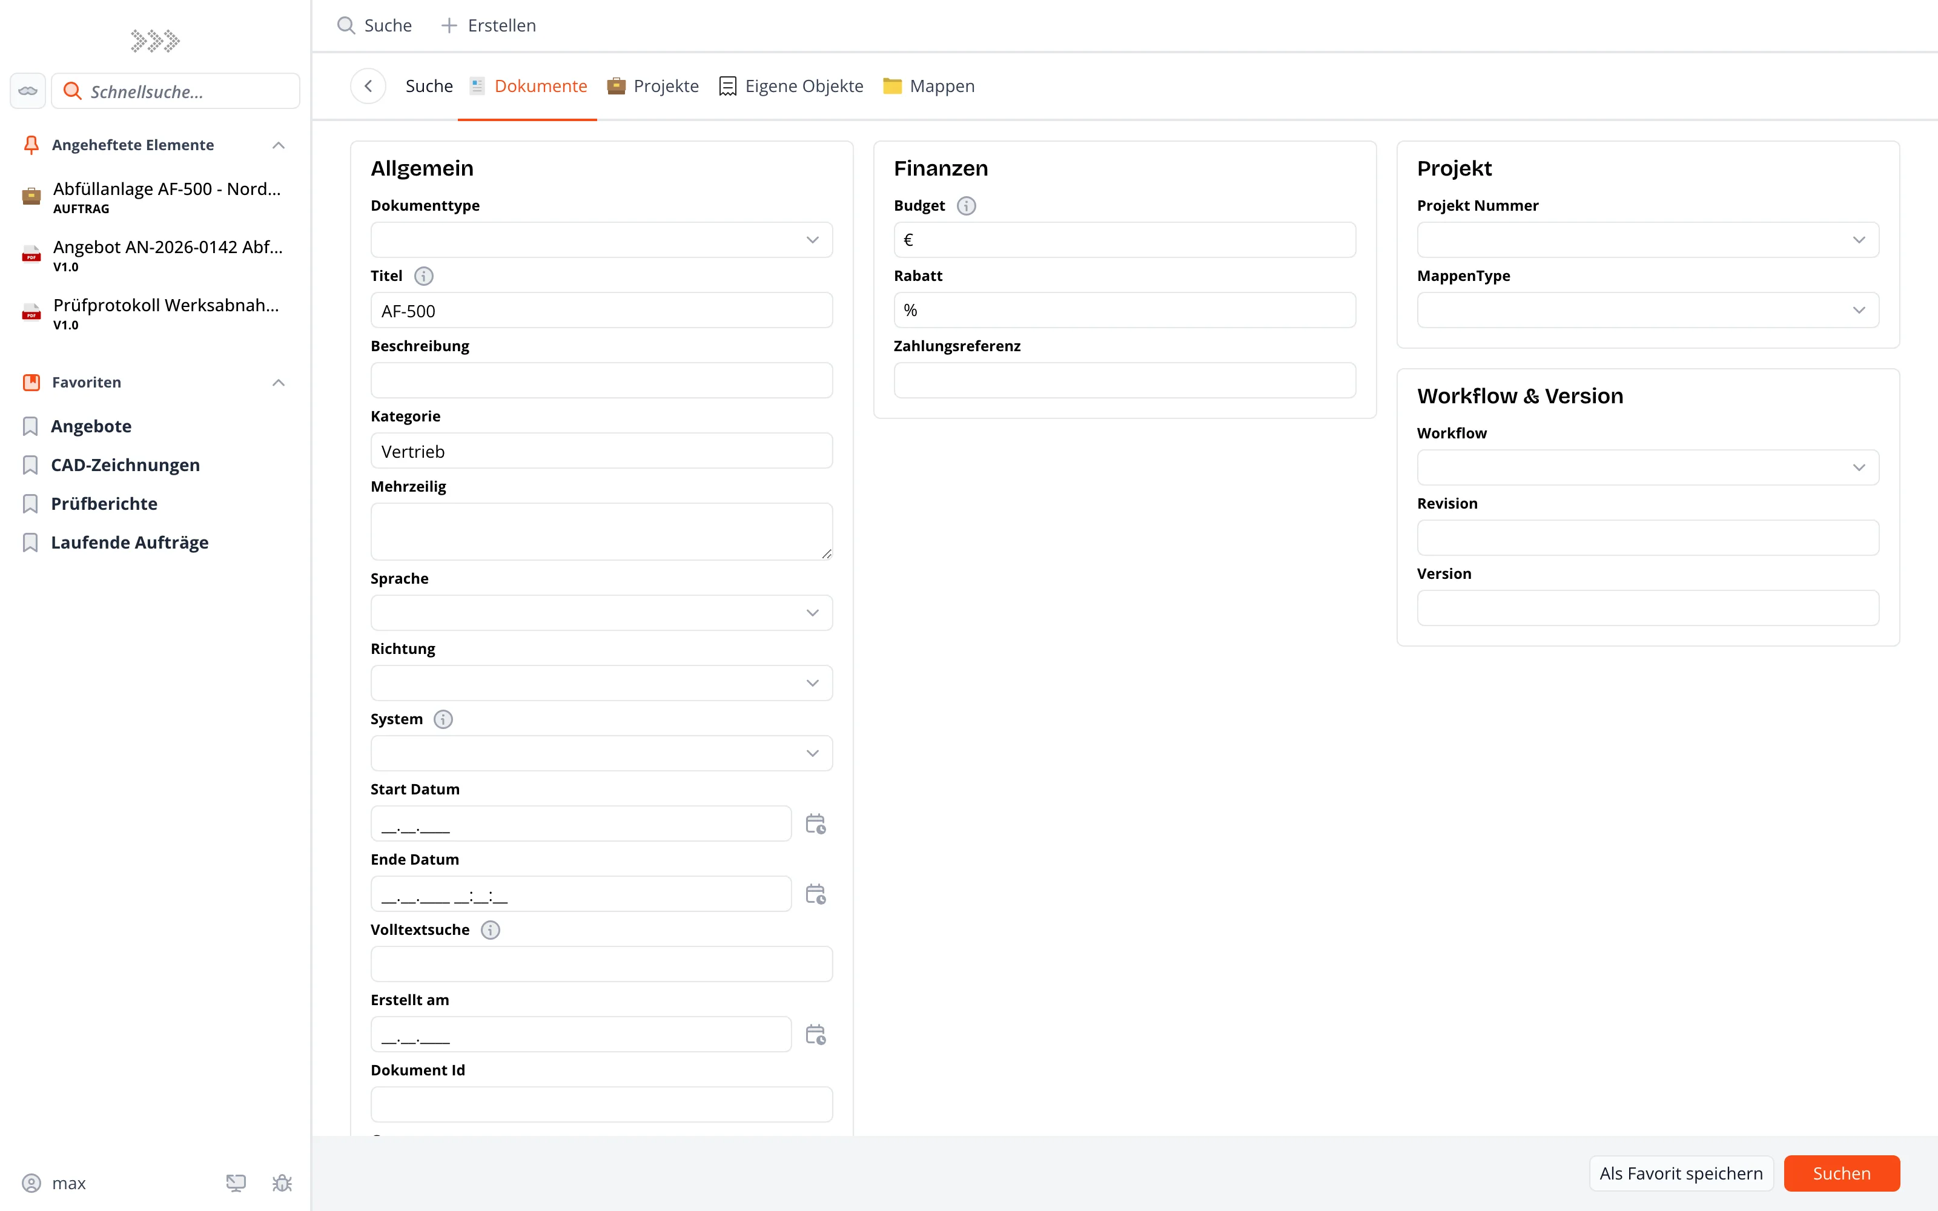Click the Rabatt percent input field
1938x1211 pixels.
(x=1125, y=310)
